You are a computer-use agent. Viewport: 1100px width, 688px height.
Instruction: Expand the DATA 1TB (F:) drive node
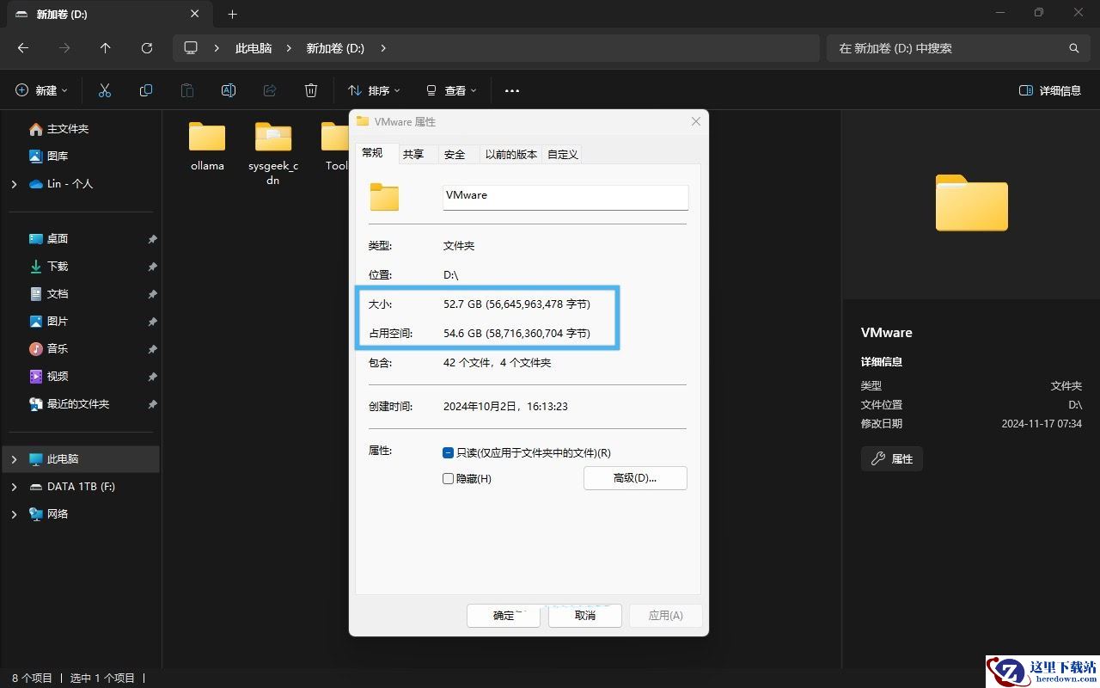(14, 487)
